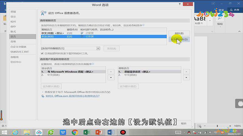Move help language up with the up arrow
The height and width of the screenshot is (136, 243).
[186, 72]
